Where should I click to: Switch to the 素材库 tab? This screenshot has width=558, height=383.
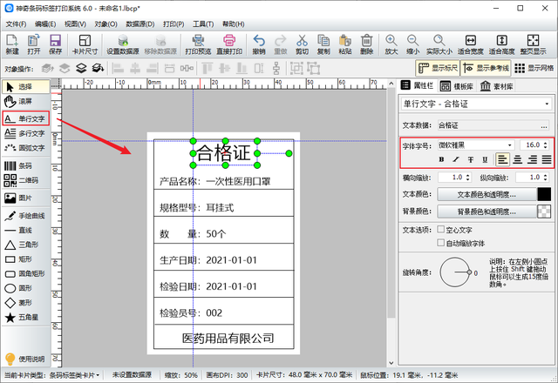[x=496, y=86]
